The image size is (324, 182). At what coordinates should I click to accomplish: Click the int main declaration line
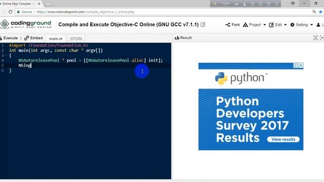click(x=56, y=51)
